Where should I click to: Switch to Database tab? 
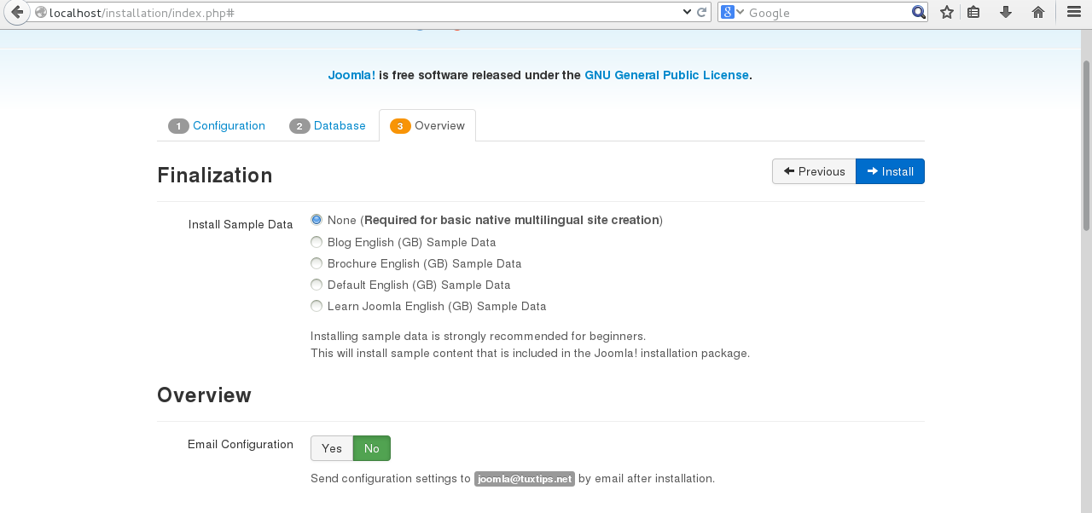point(328,125)
